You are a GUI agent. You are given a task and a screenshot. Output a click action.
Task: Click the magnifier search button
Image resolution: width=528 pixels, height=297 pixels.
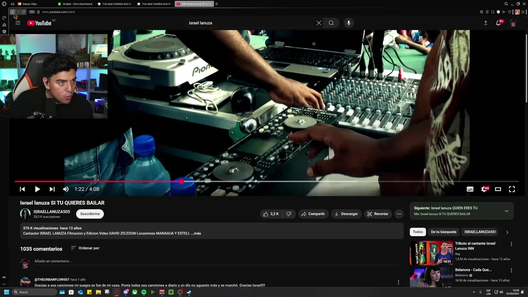tap(331, 23)
